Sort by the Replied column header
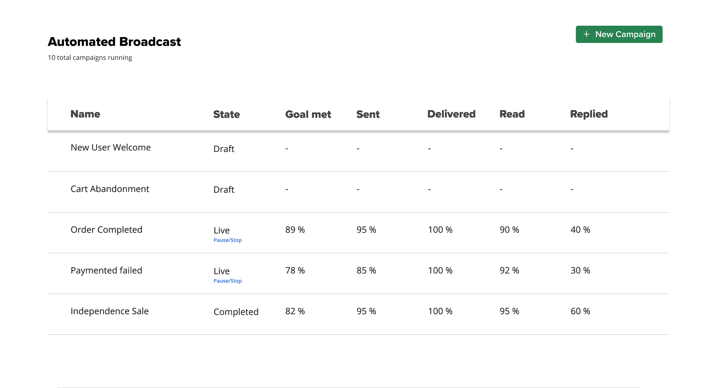Image resolution: width=706 pixels, height=388 pixels. (589, 114)
